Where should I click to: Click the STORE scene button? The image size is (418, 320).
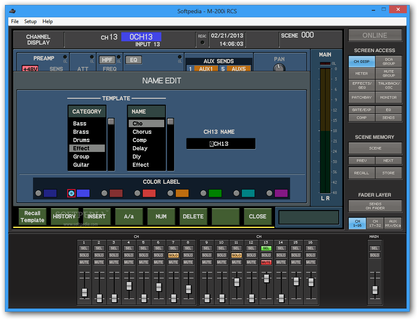389,173
